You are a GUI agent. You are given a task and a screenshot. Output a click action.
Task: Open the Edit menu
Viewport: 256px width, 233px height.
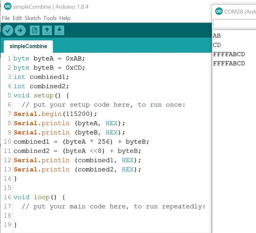(17, 18)
